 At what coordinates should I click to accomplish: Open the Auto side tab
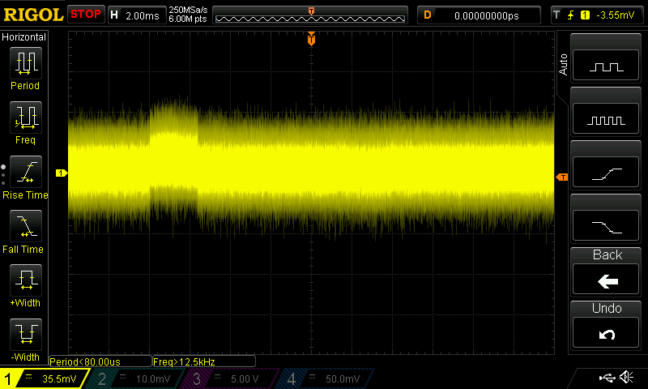click(563, 65)
